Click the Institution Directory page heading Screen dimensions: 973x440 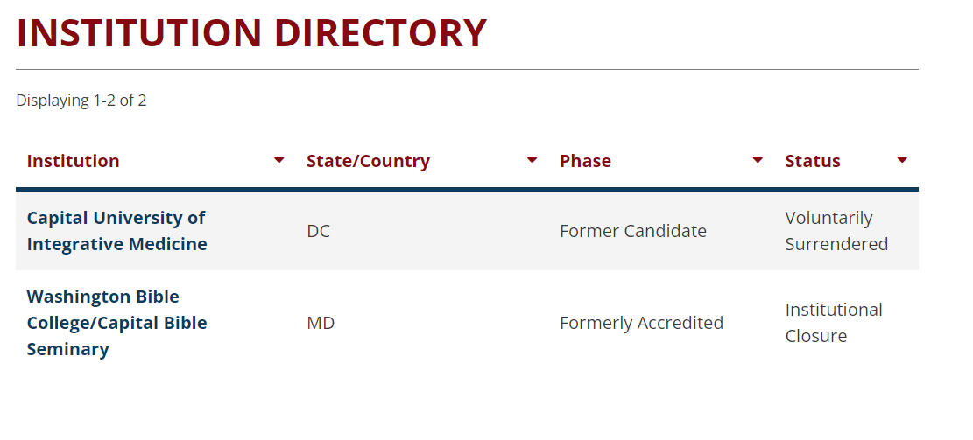pos(251,33)
